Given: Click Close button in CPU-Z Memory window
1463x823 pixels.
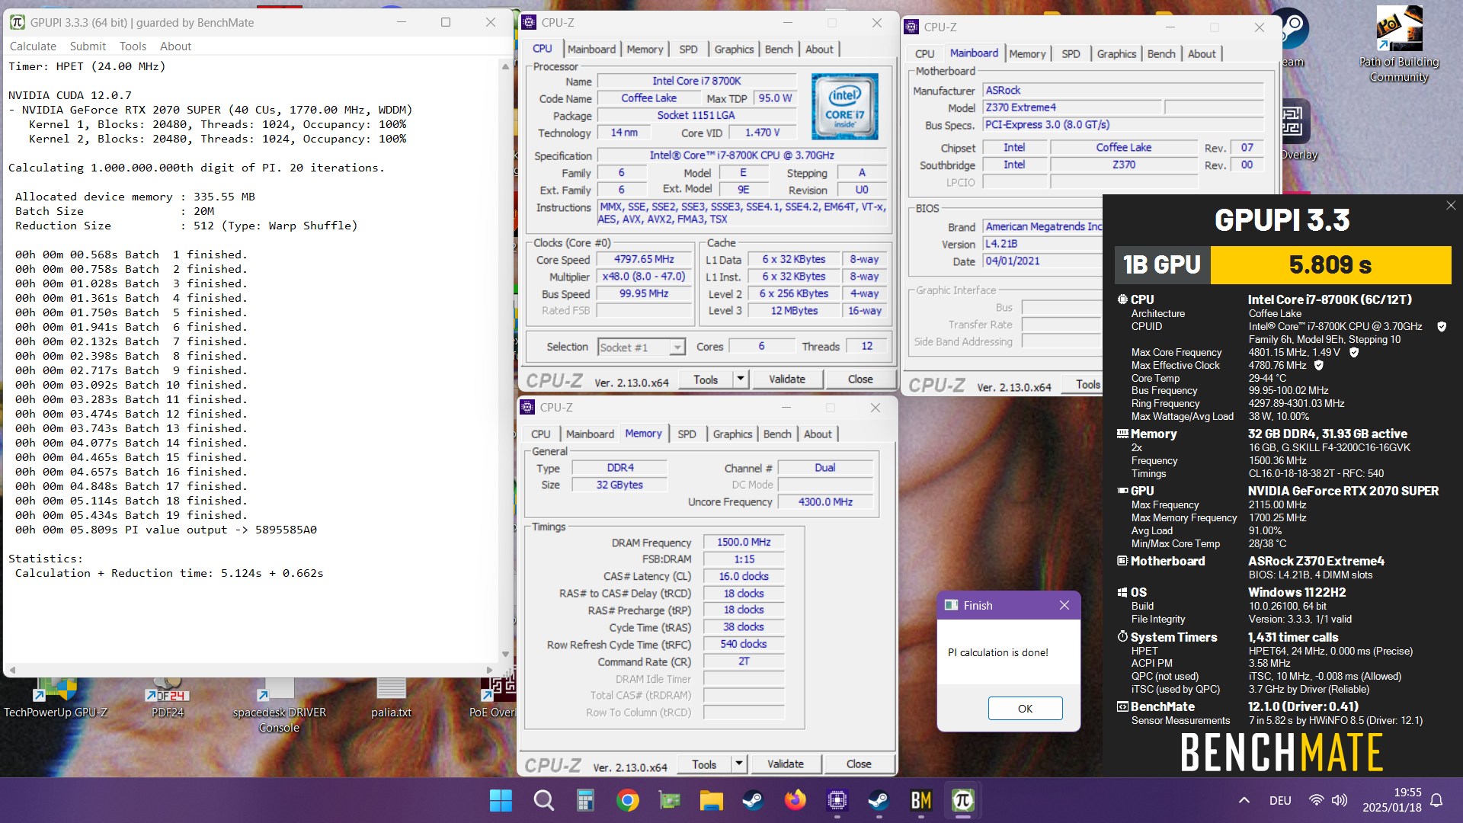Looking at the screenshot, I should point(859,764).
